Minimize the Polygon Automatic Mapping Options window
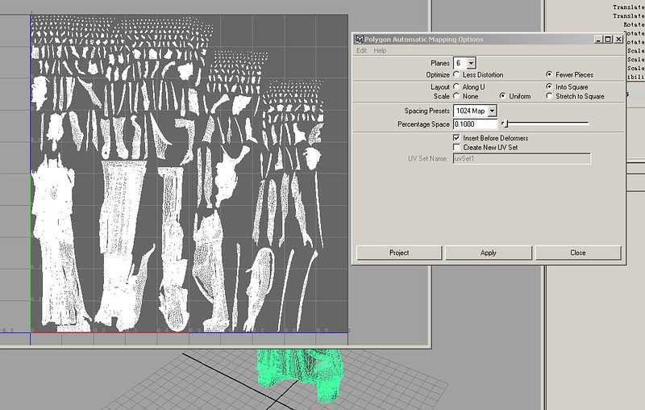The image size is (645, 410). tap(598, 40)
